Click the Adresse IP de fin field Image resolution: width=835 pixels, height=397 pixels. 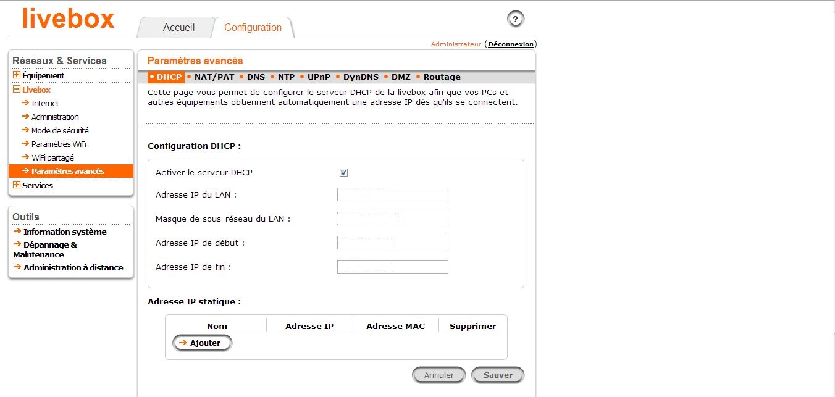click(392, 267)
